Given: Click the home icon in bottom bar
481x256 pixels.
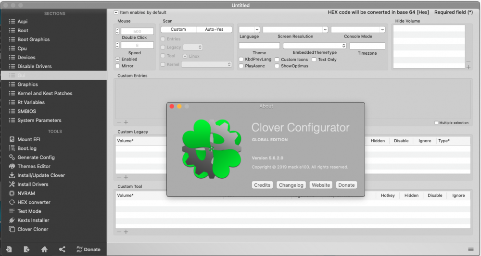Looking at the screenshot, I should click(x=44, y=249).
